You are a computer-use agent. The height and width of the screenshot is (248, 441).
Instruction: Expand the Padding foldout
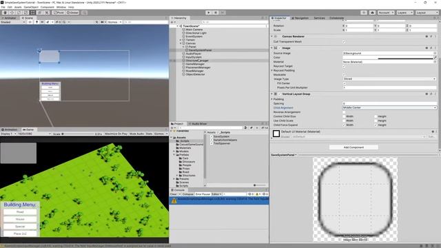(272, 99)
